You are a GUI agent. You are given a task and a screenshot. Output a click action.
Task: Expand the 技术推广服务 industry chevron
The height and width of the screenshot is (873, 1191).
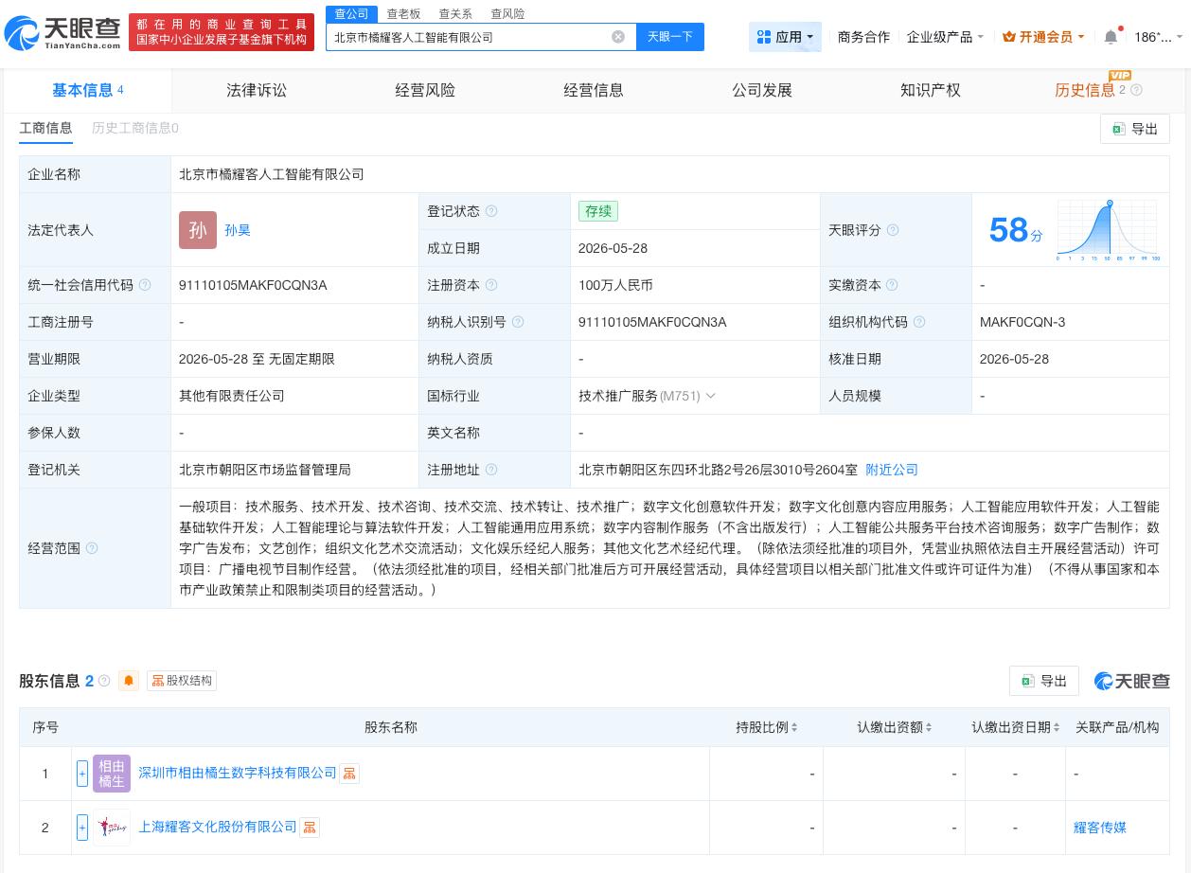(x=711, y=396)
